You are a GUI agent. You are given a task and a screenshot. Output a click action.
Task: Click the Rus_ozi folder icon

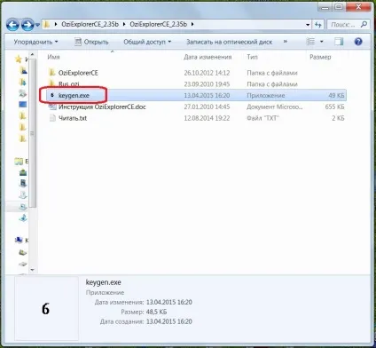(52, 83)
